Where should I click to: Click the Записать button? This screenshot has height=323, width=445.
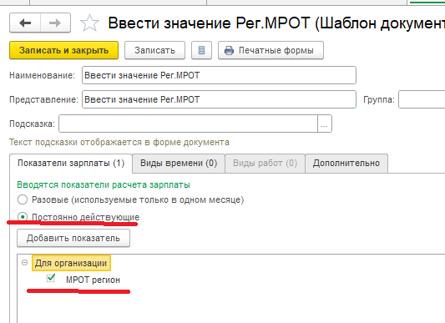(x=154, y=50)
